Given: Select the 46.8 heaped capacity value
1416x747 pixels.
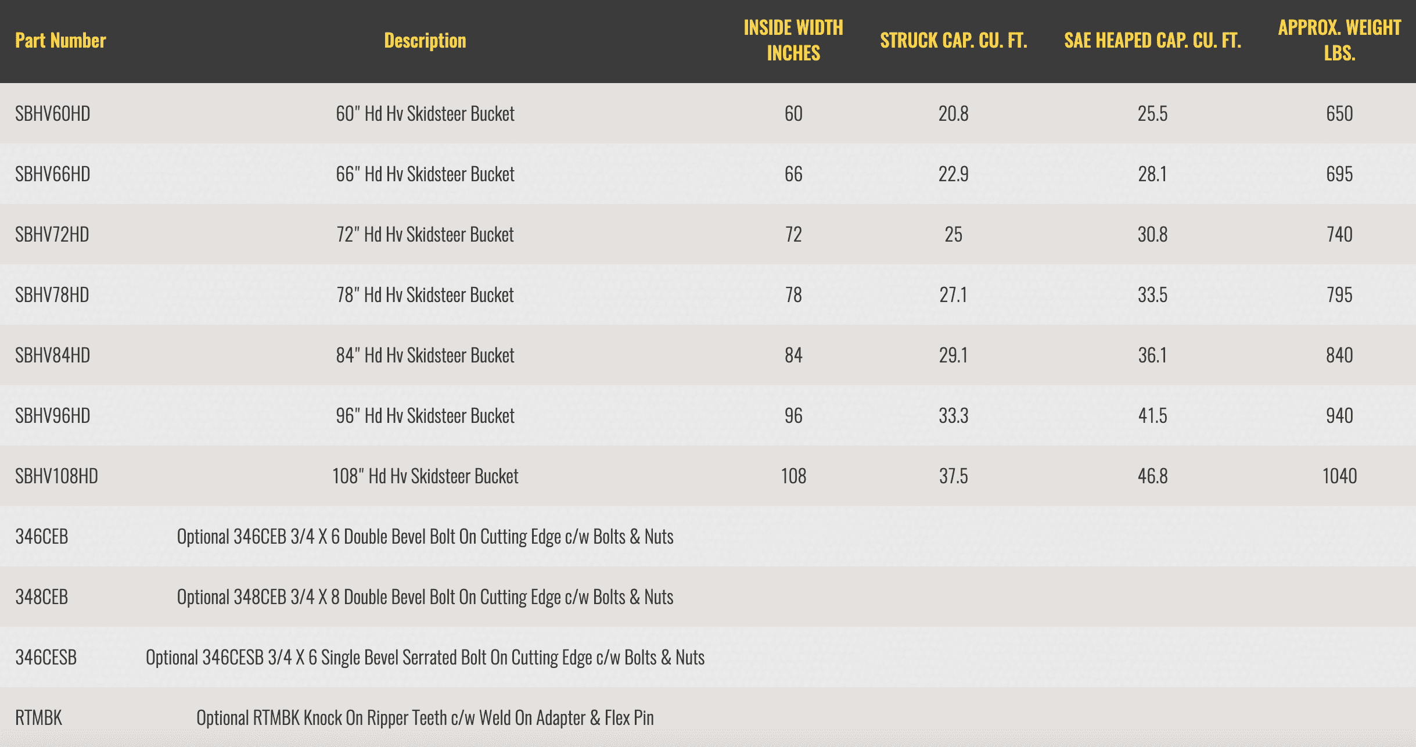Looking at the screenshot, I should tap(1152, 476).
